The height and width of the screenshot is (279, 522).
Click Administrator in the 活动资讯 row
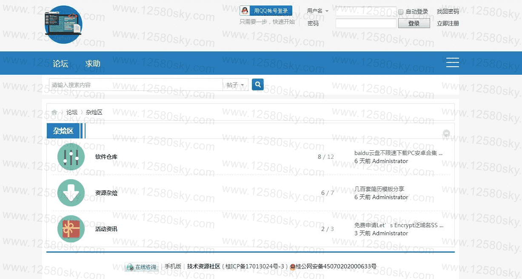click(390, 233)
